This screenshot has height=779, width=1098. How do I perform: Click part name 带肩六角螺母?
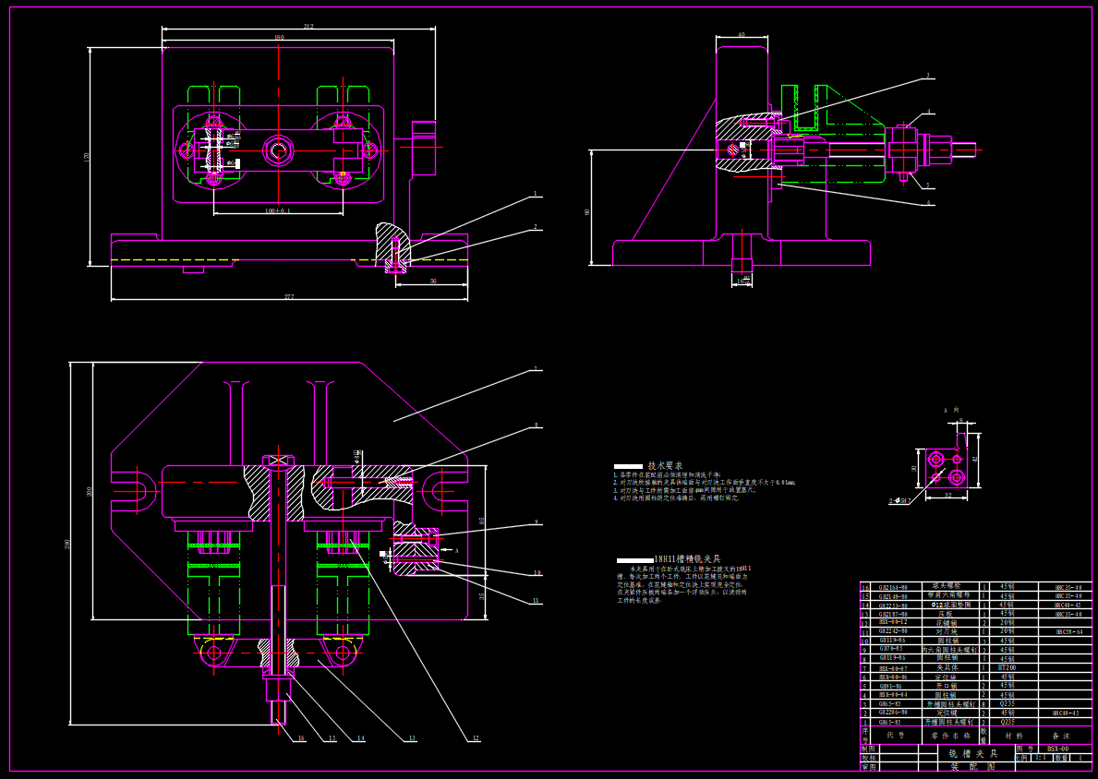[948, 595]
